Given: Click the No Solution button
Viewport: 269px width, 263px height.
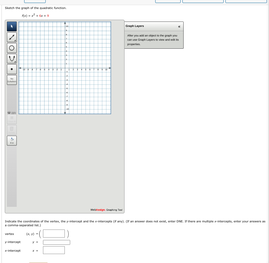Looking at the screenshot, I should tap(11, 79).
